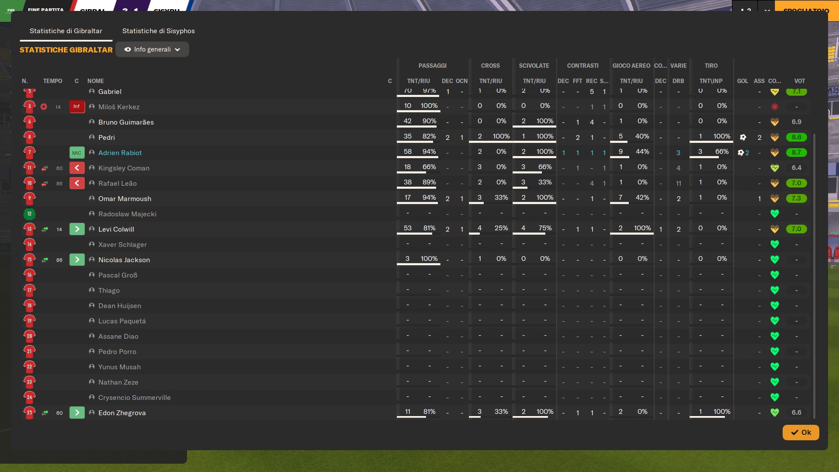Open Statistiche di Sisyphos tab
839x472 pixels.
[159, 31]
